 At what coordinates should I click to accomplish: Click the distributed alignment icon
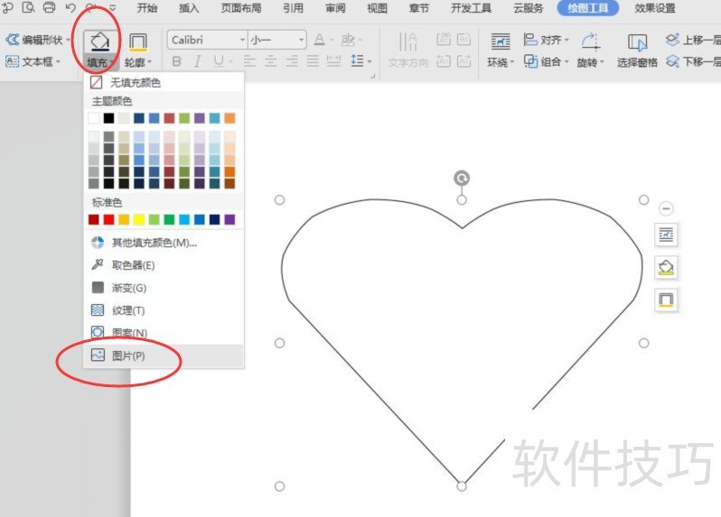point(333,61)
